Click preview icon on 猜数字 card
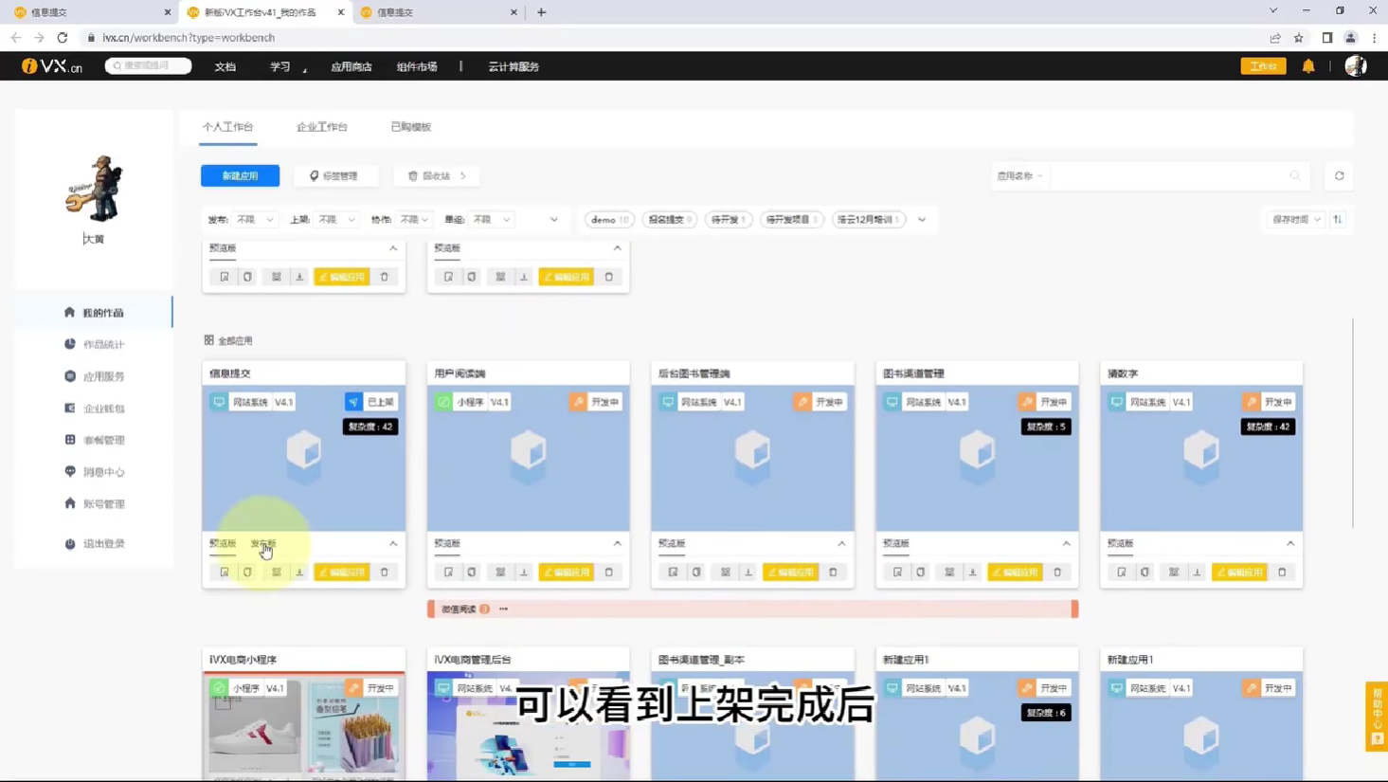This screenshot has width=1388, height=782. pos(1122,573)
